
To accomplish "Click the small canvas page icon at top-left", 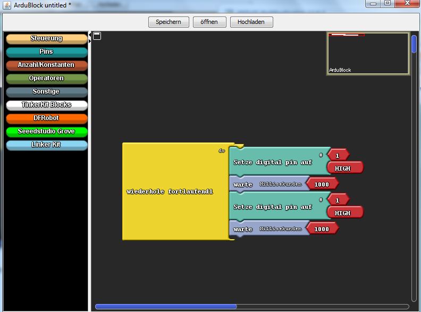I will tap(97, 36).
